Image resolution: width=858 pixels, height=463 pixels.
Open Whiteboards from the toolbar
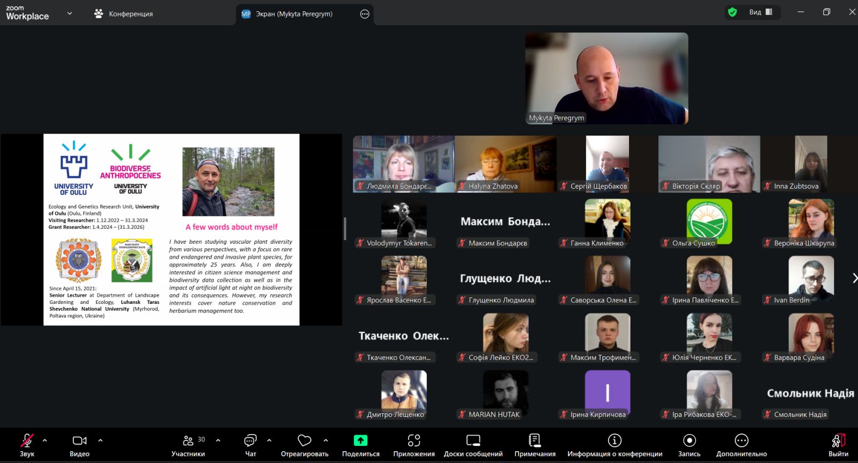click(473, 445)
